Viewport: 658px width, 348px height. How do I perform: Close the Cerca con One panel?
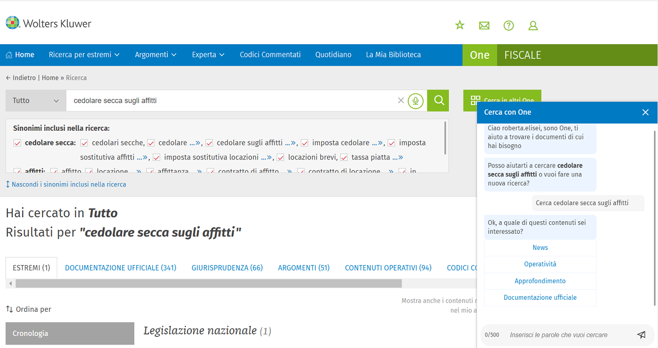[645, 112]
